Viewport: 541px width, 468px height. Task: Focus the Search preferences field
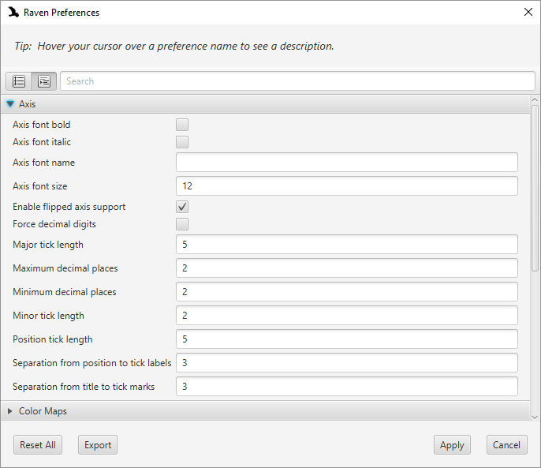pos(297,81)
